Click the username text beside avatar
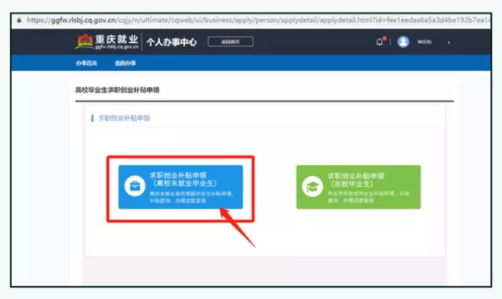Image resolution: width=502 pixels, height=299 pixels. point(424,42)
